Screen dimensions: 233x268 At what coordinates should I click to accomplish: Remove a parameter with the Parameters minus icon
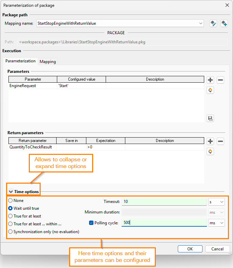point(220,80)
